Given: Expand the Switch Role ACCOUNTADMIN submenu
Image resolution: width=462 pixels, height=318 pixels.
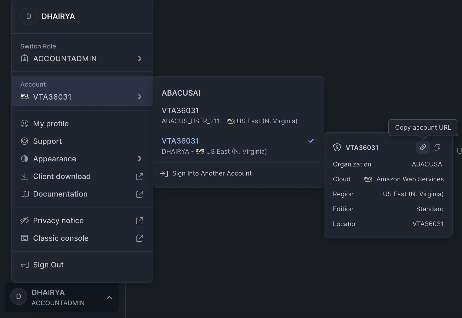Looking at the screenshot, I should (139, 59).
